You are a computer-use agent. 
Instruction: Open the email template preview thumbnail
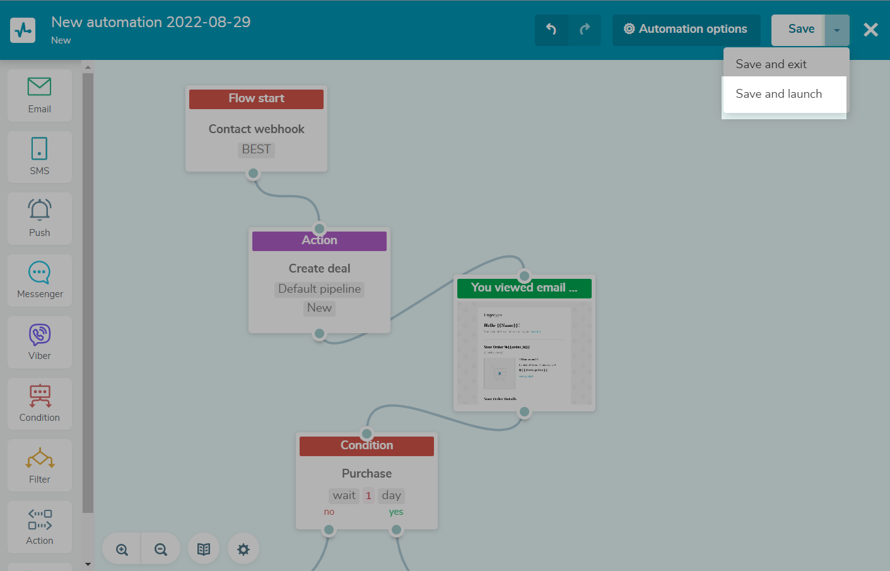coord(524,353)
